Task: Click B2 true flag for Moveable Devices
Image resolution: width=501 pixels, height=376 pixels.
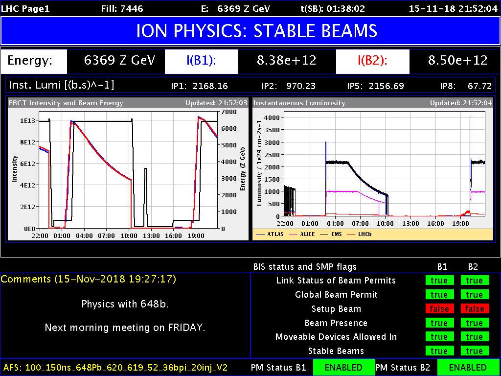Action: (475, 337)
